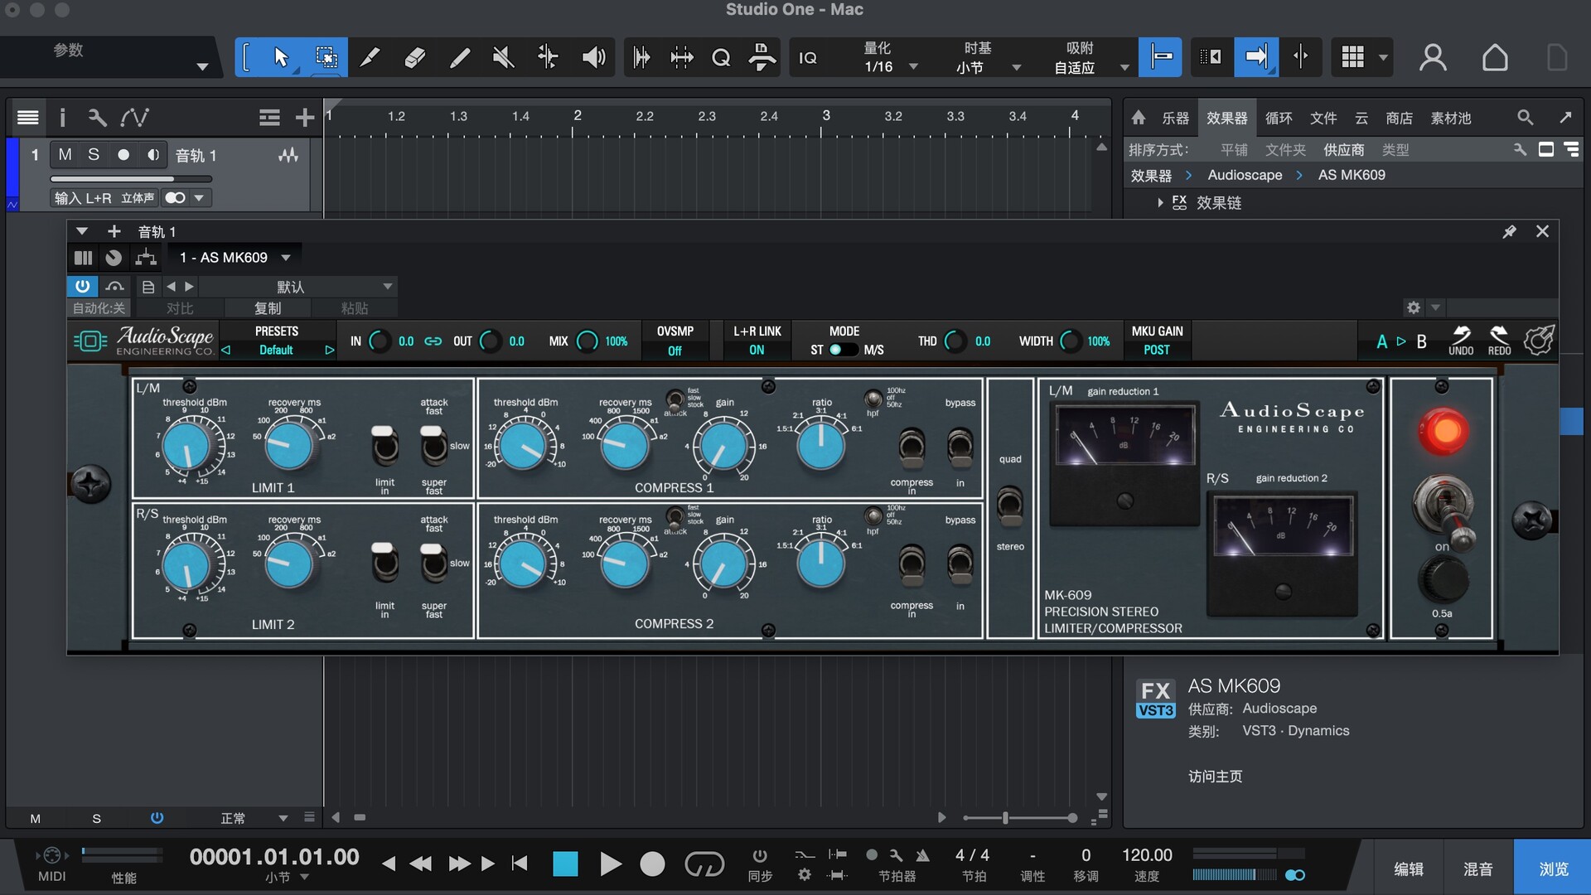
Task: Pin the plugin window with pushpin icon
Action: 1509,232
